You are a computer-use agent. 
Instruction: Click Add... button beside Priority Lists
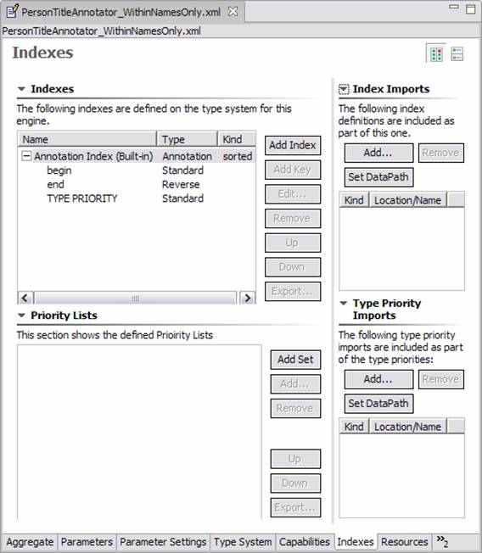295,384
